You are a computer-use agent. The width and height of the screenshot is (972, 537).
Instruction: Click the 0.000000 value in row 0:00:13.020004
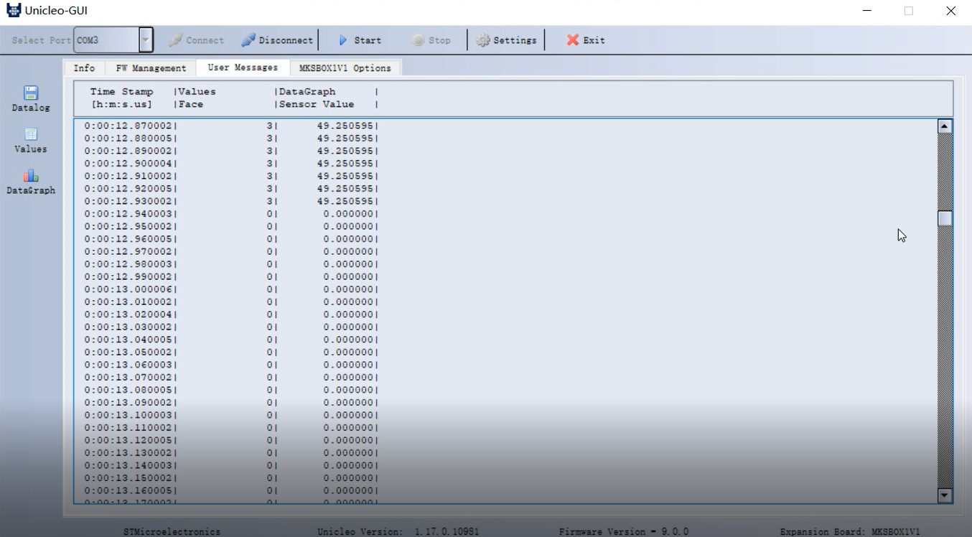[348, 314]
